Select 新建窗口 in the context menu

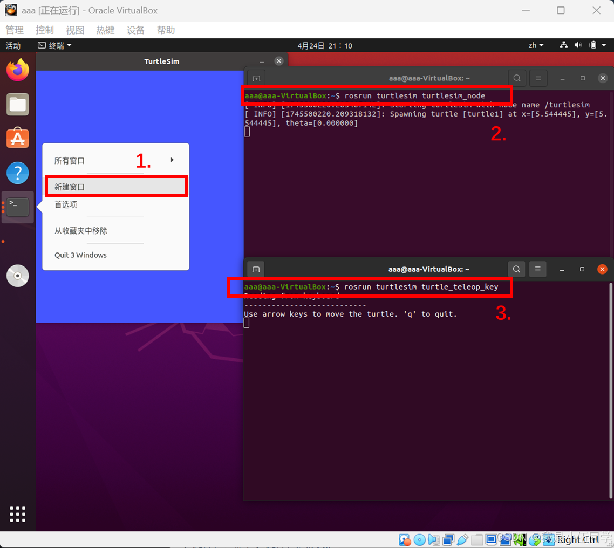116,187
